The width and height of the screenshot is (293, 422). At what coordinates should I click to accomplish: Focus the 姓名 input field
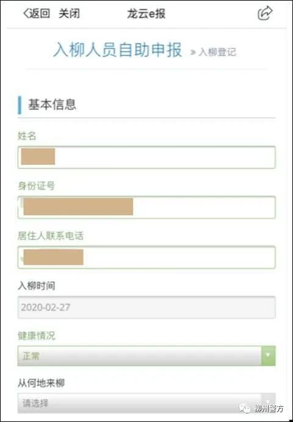pyautogui.click(x=146, y=158)
